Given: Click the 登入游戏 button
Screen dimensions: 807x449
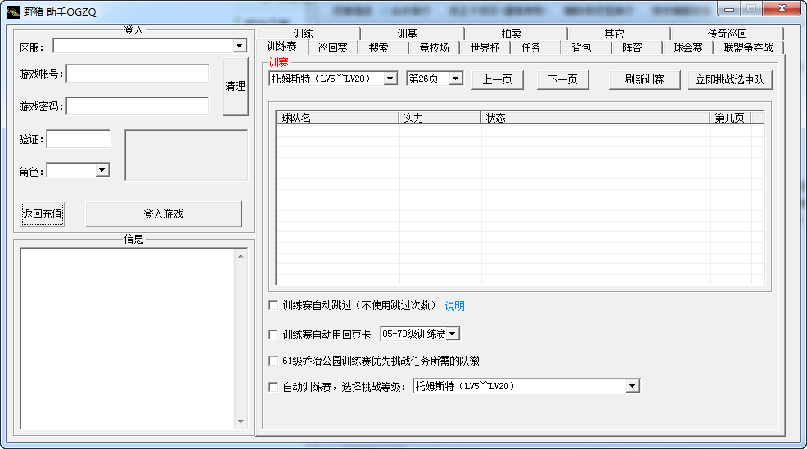Looking at the screenshot, I should tap(164, 214).
